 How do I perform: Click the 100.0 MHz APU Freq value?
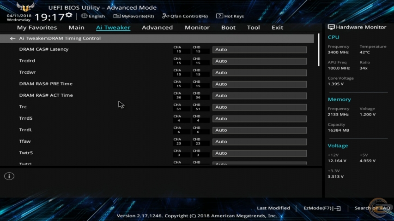pos(339,68)
